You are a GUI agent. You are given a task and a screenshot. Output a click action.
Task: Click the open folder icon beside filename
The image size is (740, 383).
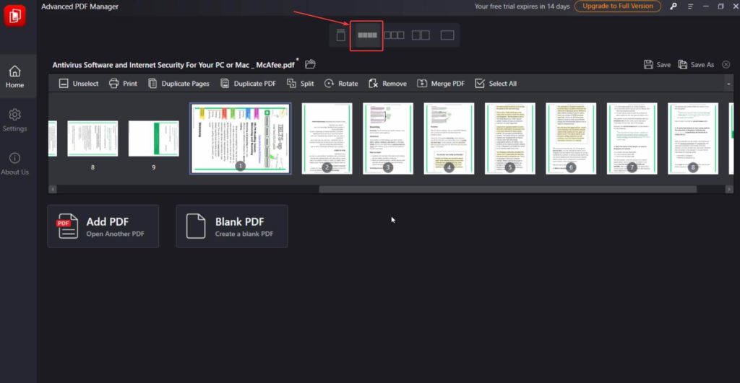310,64
